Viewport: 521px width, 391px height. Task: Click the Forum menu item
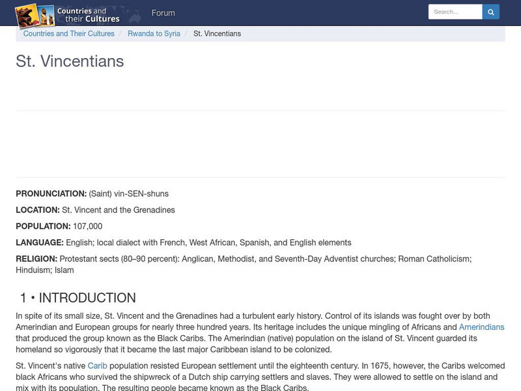[x=163, y=12]
